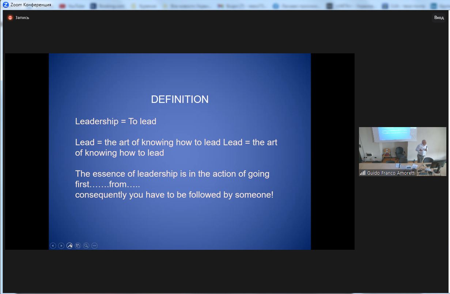450x294 pixels.
Task: Open the pen and pointer tools
Action: tap(69, 246)
